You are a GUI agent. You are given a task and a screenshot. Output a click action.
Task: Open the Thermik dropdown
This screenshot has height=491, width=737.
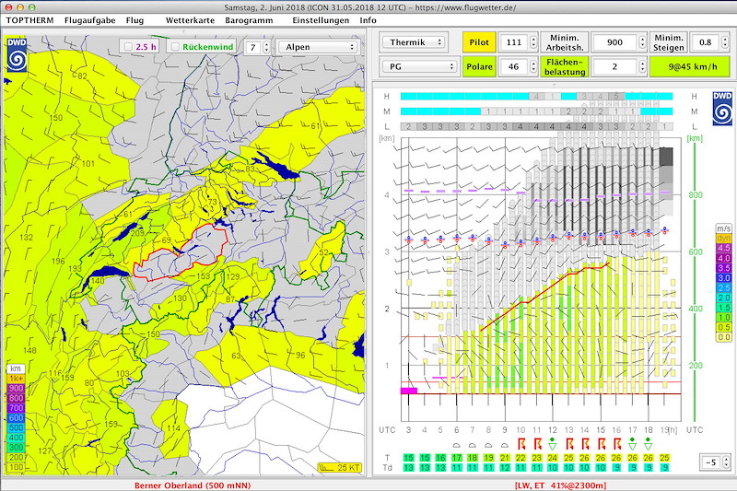pos(413,42)
